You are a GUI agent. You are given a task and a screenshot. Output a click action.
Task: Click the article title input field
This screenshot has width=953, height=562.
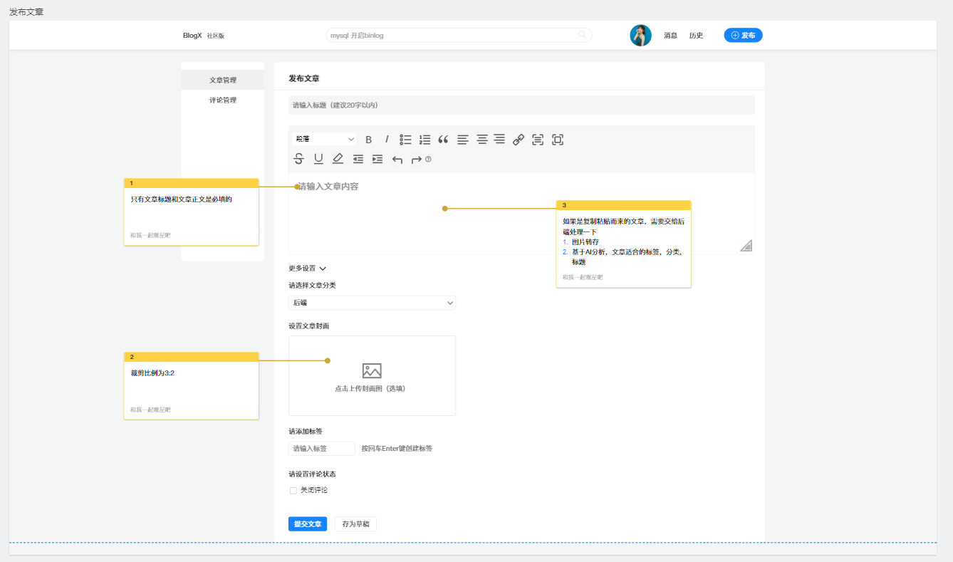point(521,105)
